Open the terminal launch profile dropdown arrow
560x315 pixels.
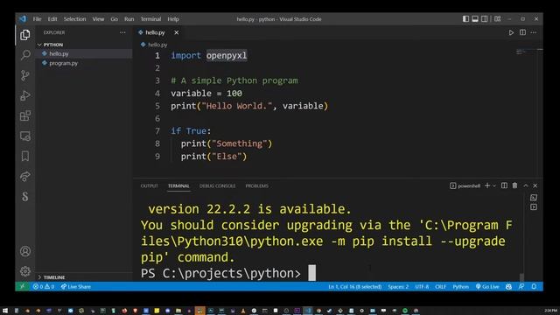coord(494,185)
